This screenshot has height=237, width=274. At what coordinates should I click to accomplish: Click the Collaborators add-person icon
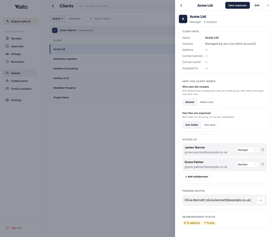7,81
